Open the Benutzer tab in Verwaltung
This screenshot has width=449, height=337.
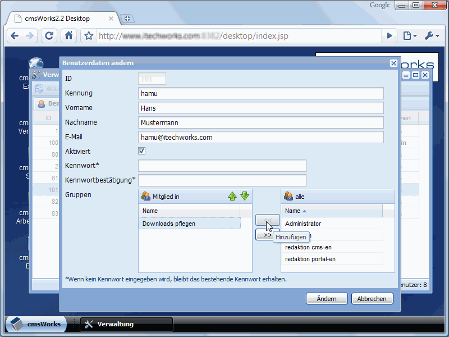pos(47,103)
